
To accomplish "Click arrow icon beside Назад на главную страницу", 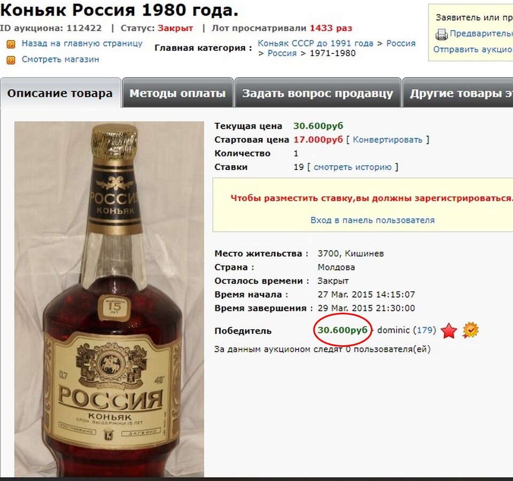I will tap(11, 44).
